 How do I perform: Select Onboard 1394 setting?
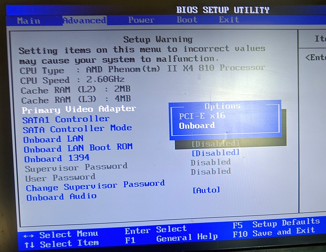[x=57, y=158]
